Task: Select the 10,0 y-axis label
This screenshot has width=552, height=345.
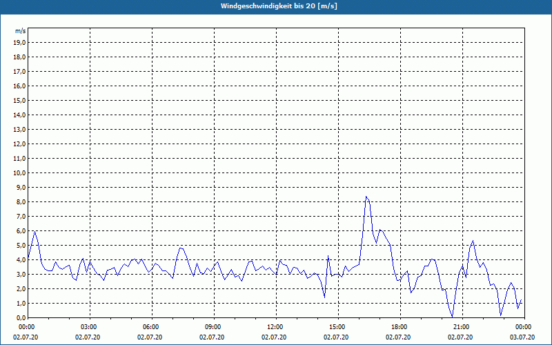Action: pyautogui.click(x=19, y=173)
